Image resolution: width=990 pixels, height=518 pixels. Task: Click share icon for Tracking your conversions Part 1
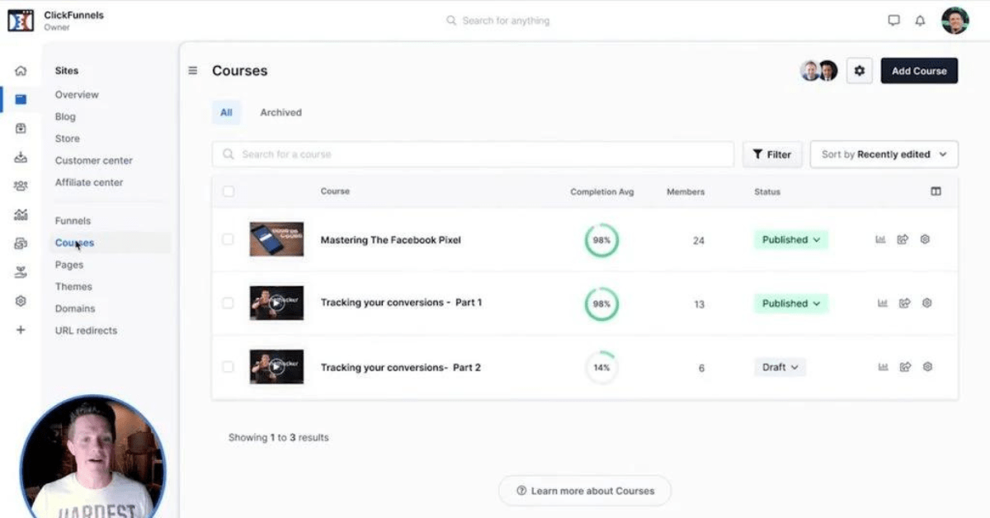[904, 304]
